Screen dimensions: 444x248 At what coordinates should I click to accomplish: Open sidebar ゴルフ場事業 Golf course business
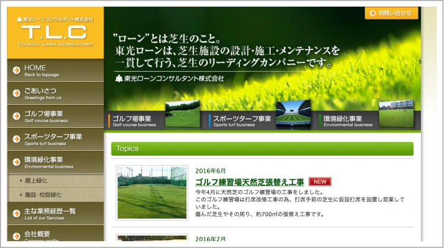click(55, 116)
